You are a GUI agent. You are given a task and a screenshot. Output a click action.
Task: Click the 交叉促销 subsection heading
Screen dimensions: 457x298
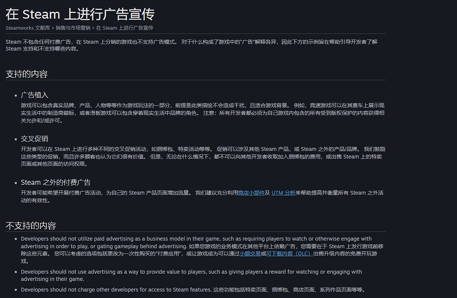(35, 138)
